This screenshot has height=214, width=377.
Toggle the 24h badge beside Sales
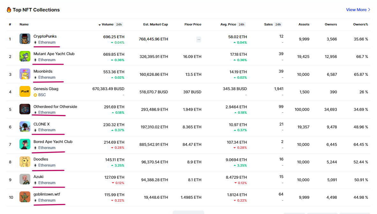[278, 25]
